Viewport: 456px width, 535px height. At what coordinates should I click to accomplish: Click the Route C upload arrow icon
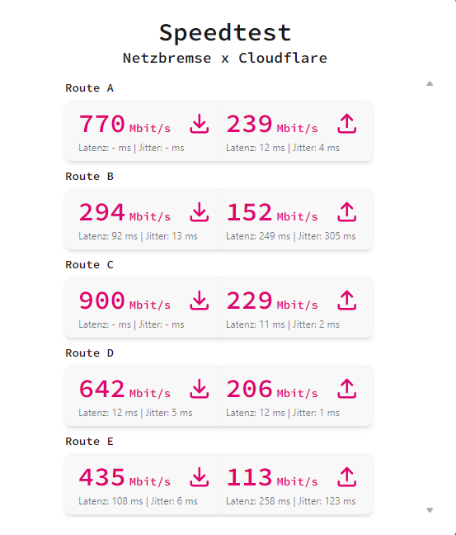[x=347, y=301]
